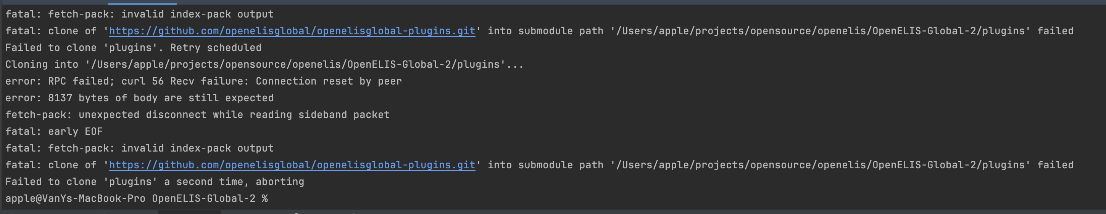Click the second 'invalid index-pack output' line
Viewport: 1106px width, 214px height.
(x=139, y=148)
